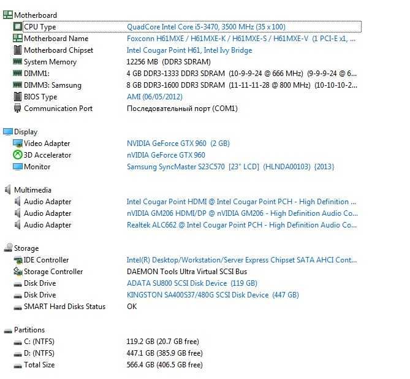The image size is (410, 379).
Task: Click speaker icon of Intel Cougar Point HDMI adapter
Action: (x=18, y=201)
